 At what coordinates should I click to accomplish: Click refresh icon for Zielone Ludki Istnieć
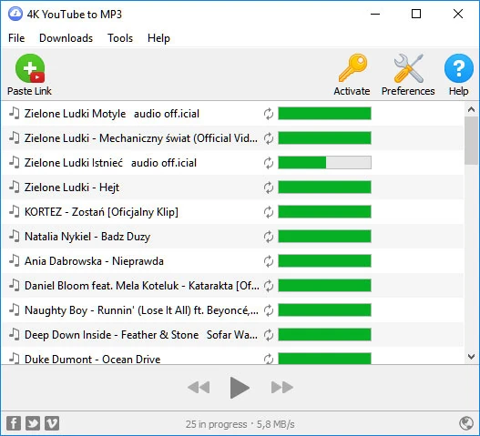[x=269, y=163]
